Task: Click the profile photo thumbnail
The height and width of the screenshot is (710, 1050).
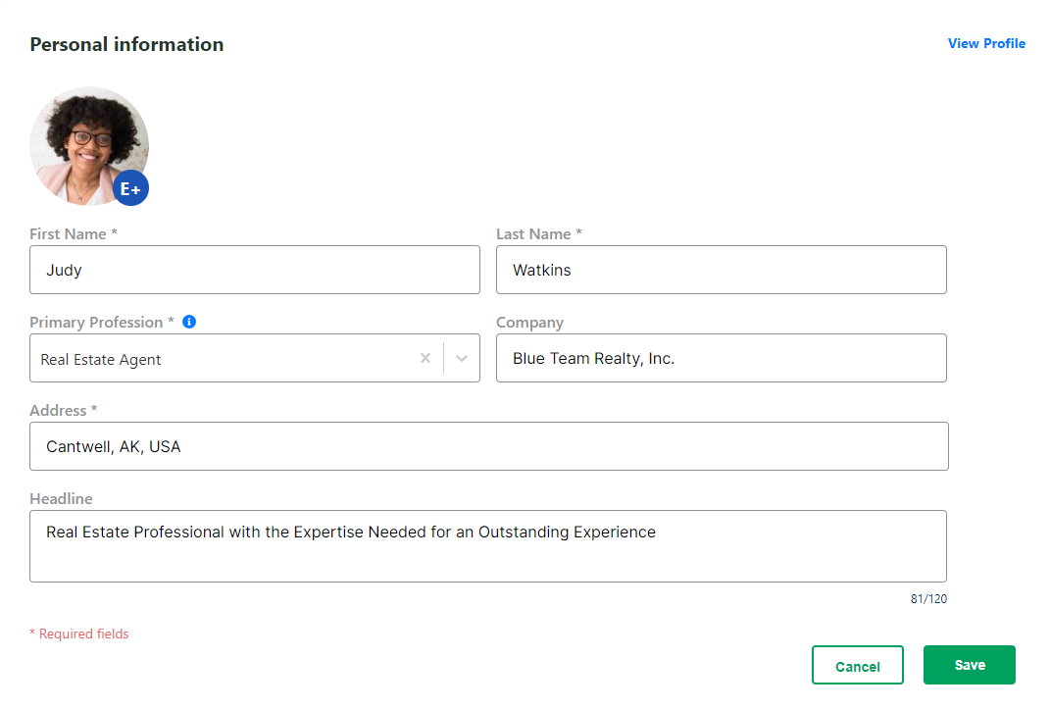Action: [89, 146]
